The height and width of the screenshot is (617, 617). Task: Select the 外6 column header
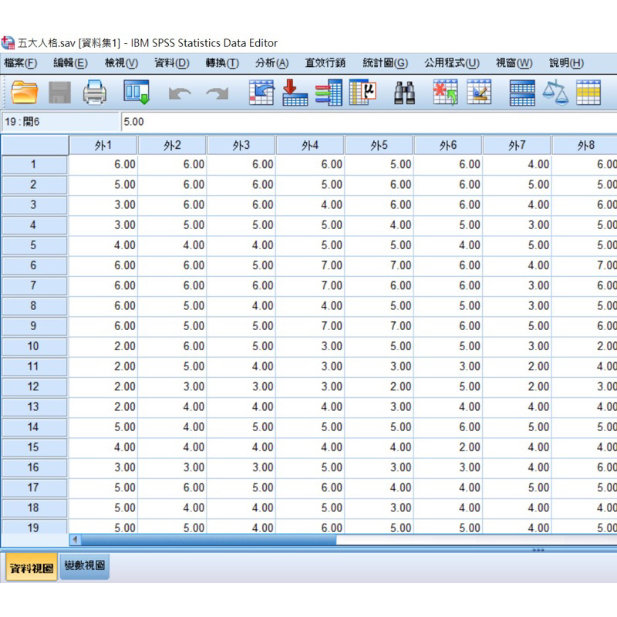tap(448, 146)
